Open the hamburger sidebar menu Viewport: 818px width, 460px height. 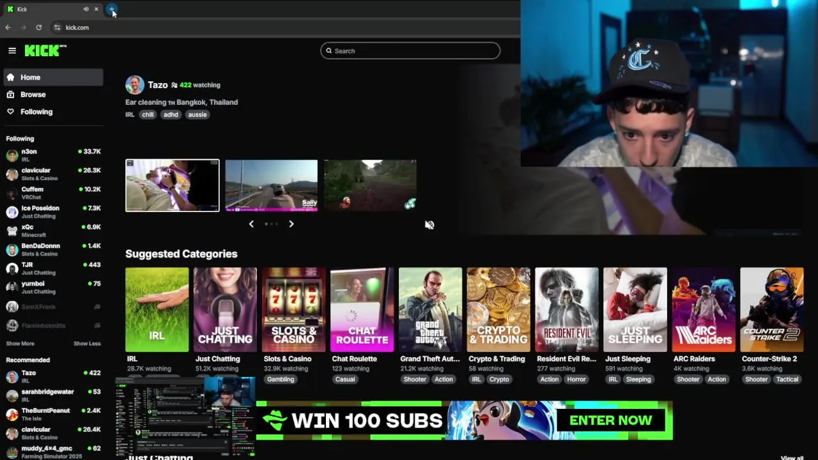tap(12, 50)
